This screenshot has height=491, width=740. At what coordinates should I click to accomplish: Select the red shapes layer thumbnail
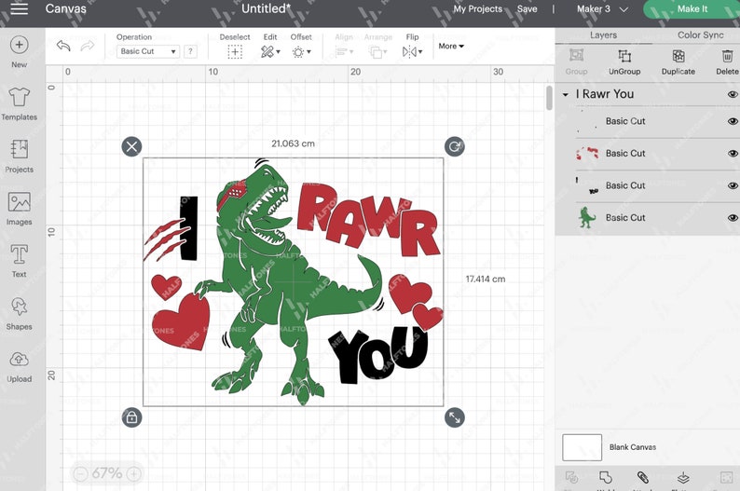[587, 154]
